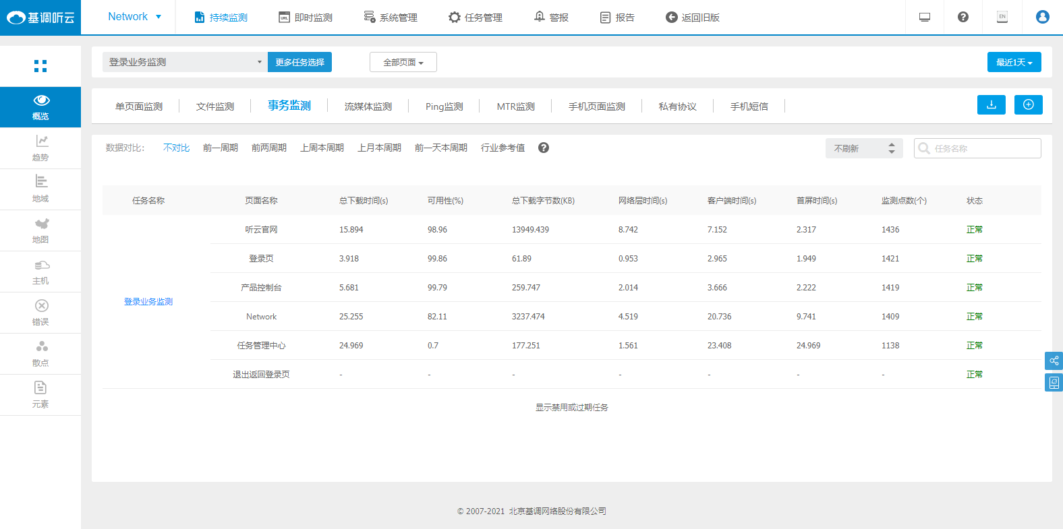The height and width of the screenshot is (529, 1063).
Task: Open the grid apps menu icon
Action: (x=40, y=66)
